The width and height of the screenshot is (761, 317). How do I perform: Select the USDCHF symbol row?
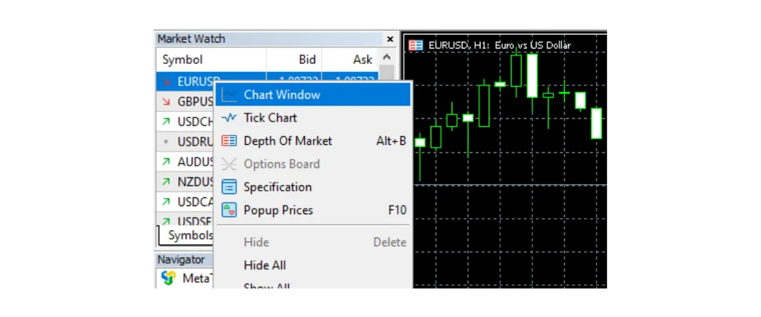tap(195, 122)
